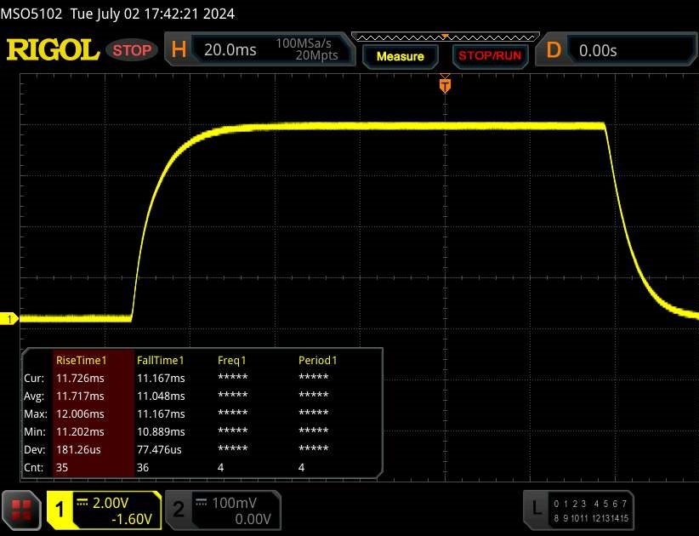Click the Max: row label
Screen dimensions: 699x536
[x=35, y=413]
